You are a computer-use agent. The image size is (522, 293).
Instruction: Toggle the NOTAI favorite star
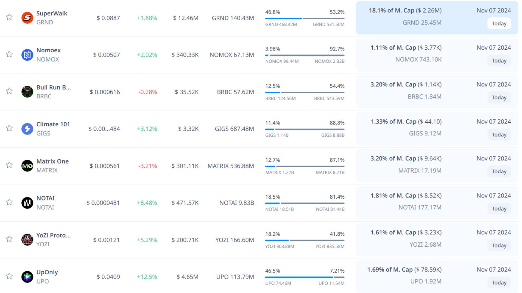point(9,202)
